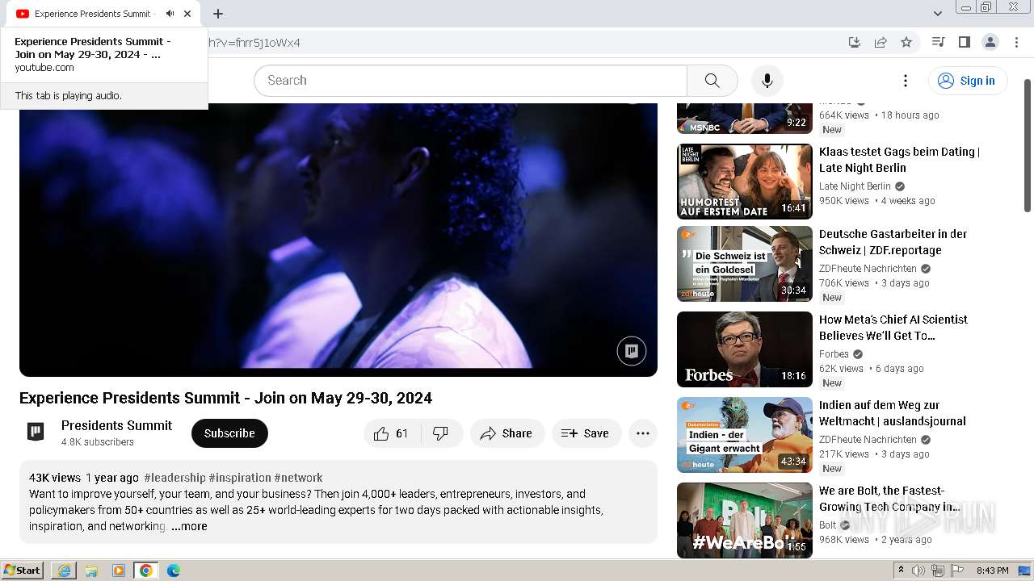Open We are Bolt video thumbnail

click(x=745, y=520)
